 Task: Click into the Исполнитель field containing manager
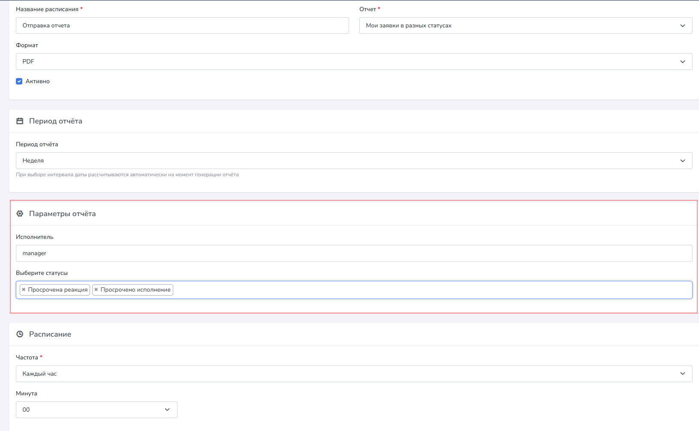(354, 253)
